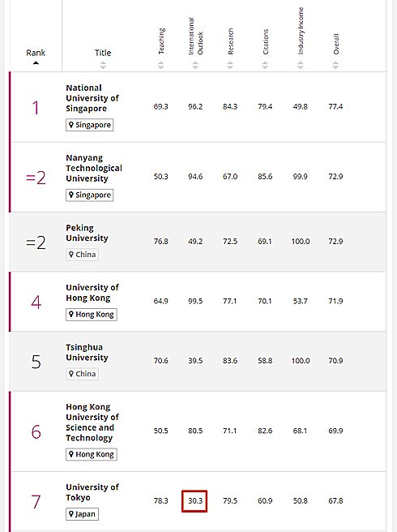Screen dimensions: 397x532
Task: Open National University of Singapore page
Action: click(92, 98)
